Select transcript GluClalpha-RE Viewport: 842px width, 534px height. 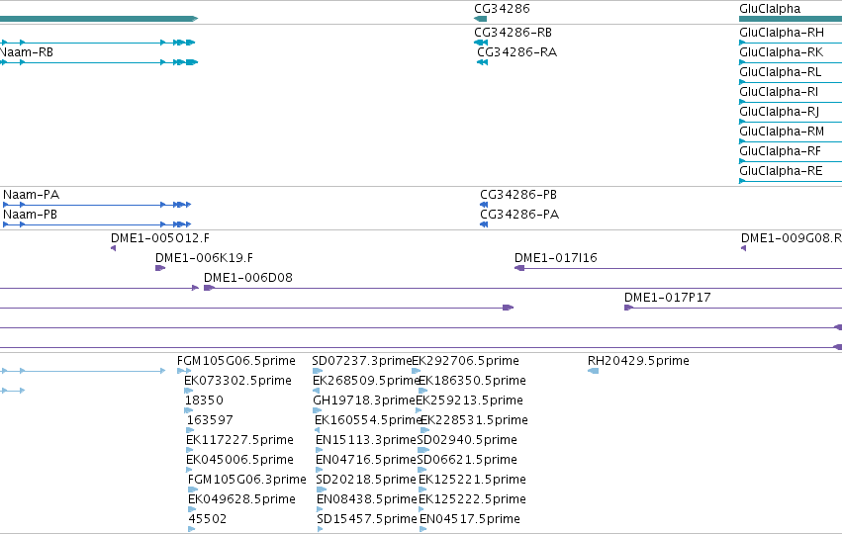tap(781, 171)
